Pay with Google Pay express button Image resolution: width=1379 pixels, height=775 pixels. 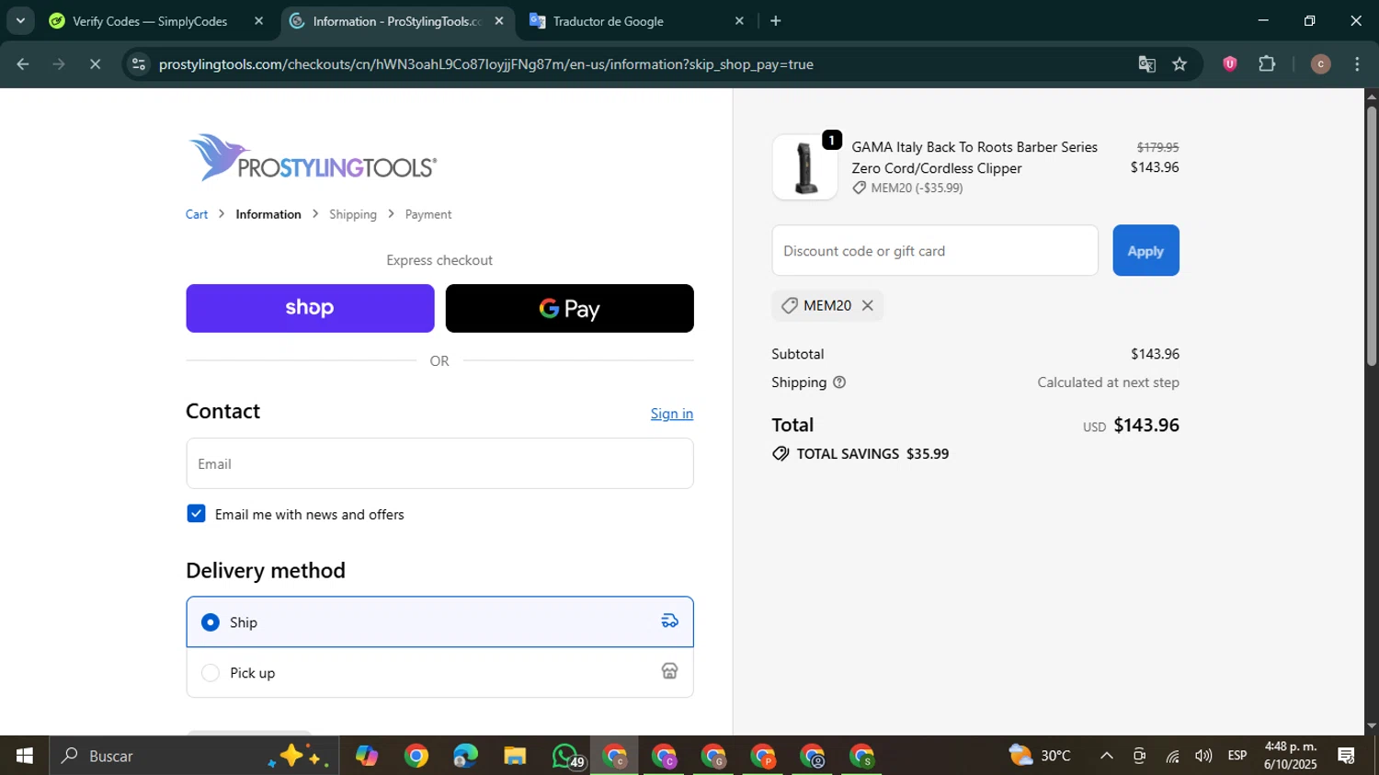coord(569,308)
